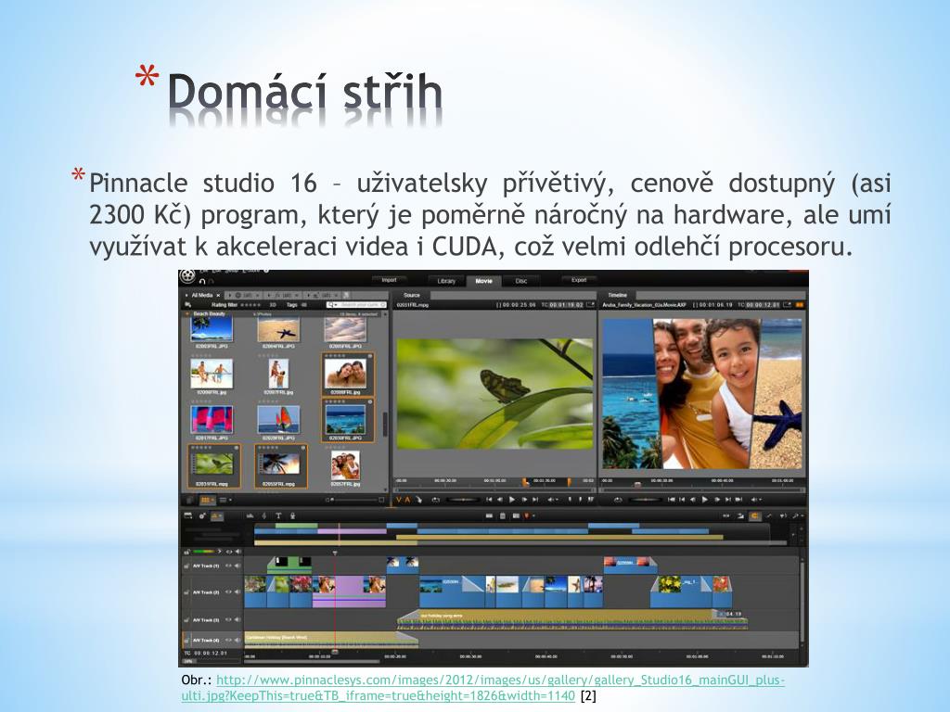Open the title editor T icon
The height and width of the screenshot is (712, 950).
pyautogui.click(x=278, y=515)
